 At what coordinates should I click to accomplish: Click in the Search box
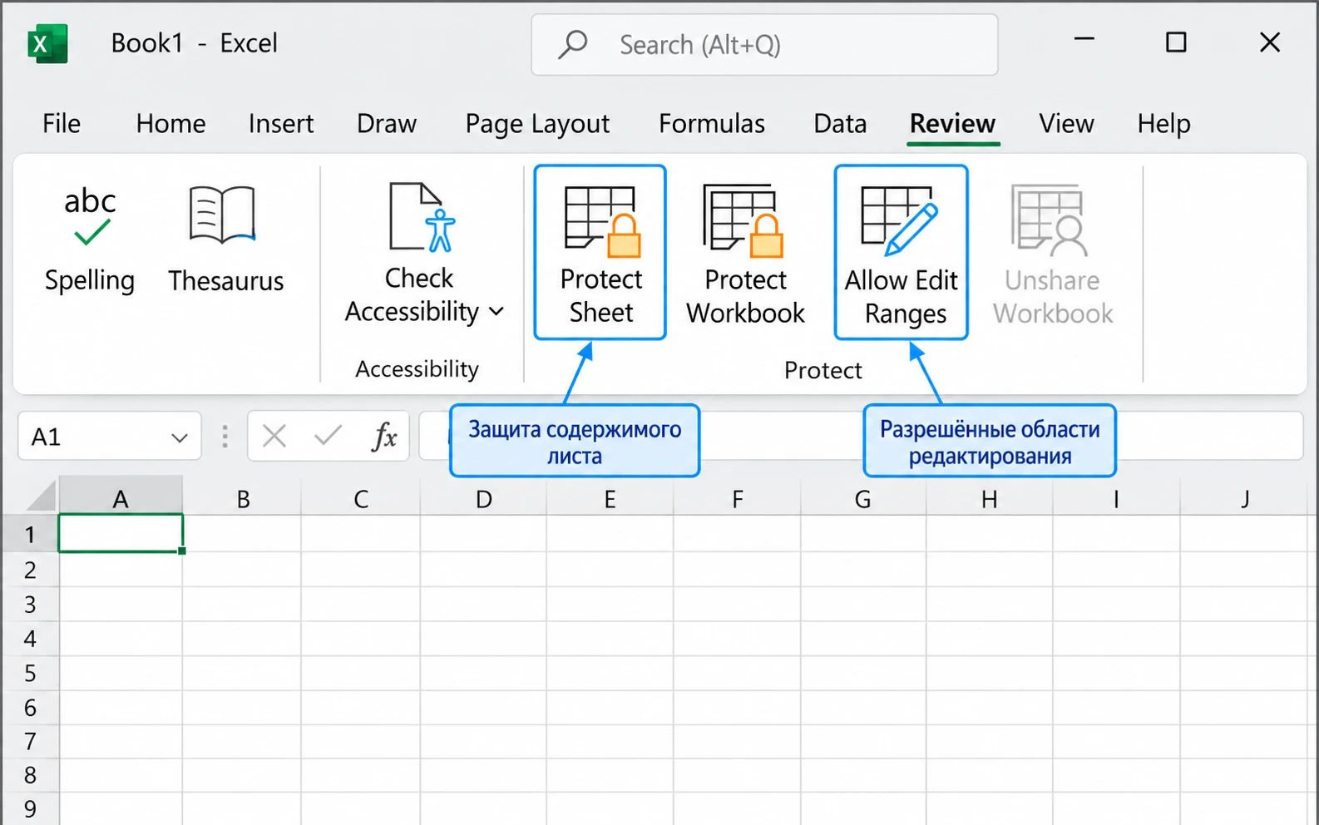[764, 45]
